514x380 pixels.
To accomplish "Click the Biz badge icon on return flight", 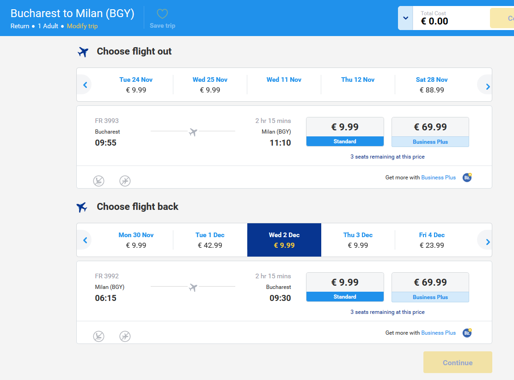I will pos(467,333).
